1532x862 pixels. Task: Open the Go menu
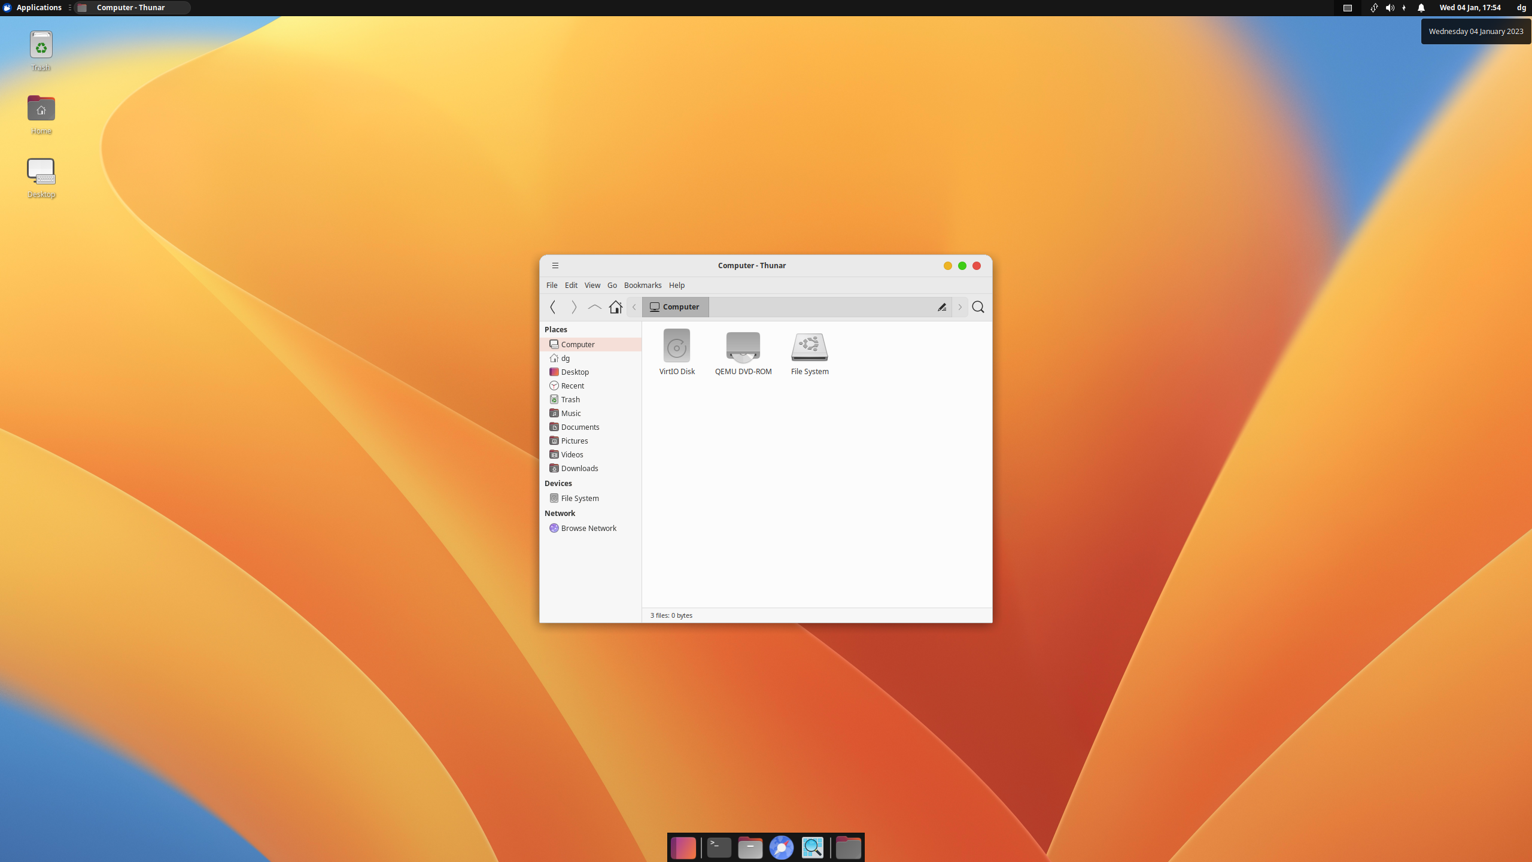(x=612, y=284)
